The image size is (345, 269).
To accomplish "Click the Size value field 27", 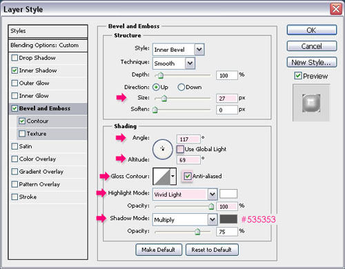I will 227,99.
